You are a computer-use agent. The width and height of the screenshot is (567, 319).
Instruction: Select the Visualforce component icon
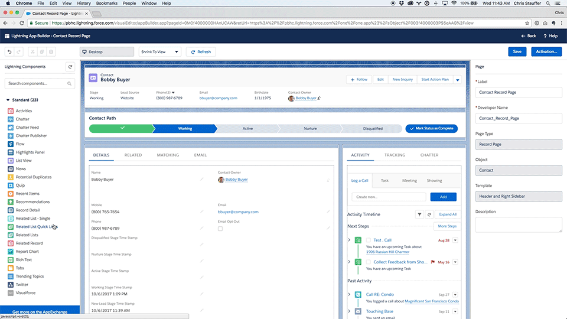(11, 293)
